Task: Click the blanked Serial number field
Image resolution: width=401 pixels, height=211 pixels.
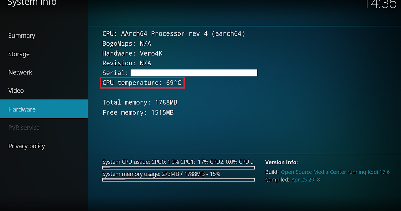Action: point(194,73)
